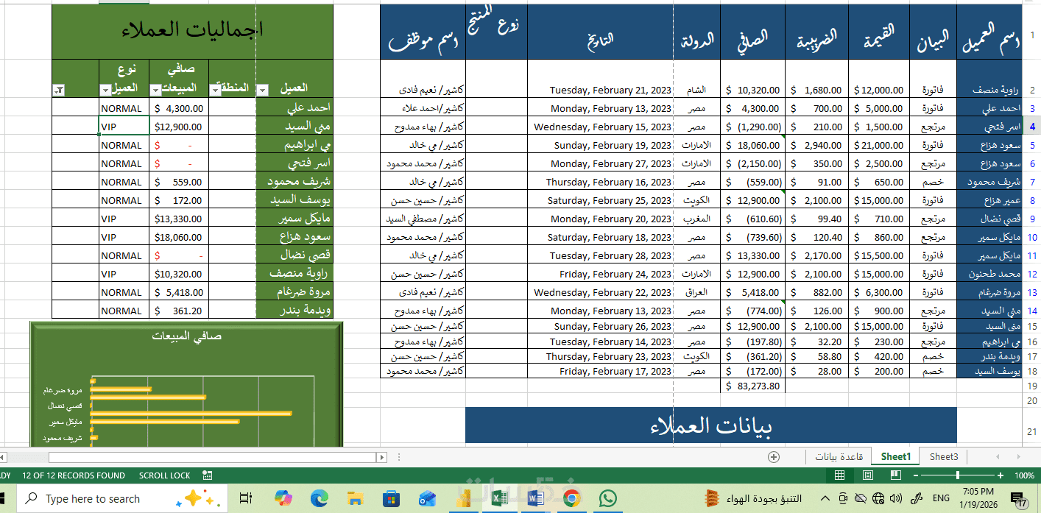Open Excel from the taskbar
The image size is (1041, 513).
[x=499, y=499]
